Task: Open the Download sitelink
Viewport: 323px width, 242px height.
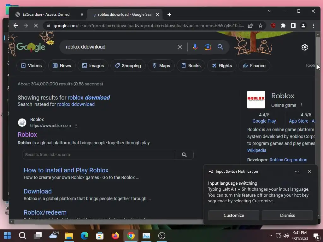Action: coord(38,191)
